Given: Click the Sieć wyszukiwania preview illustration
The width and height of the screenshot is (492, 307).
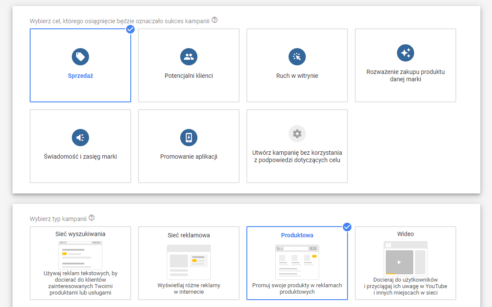Looking at the screenshot, I should pos(80,255).
